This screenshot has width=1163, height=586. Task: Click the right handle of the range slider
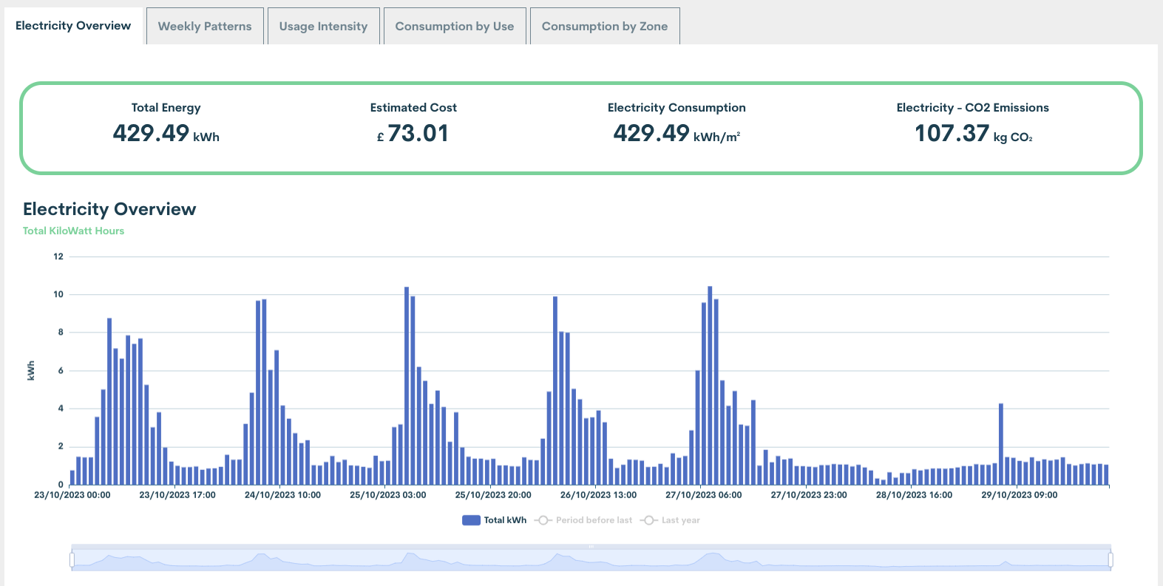coord(1111,559)
